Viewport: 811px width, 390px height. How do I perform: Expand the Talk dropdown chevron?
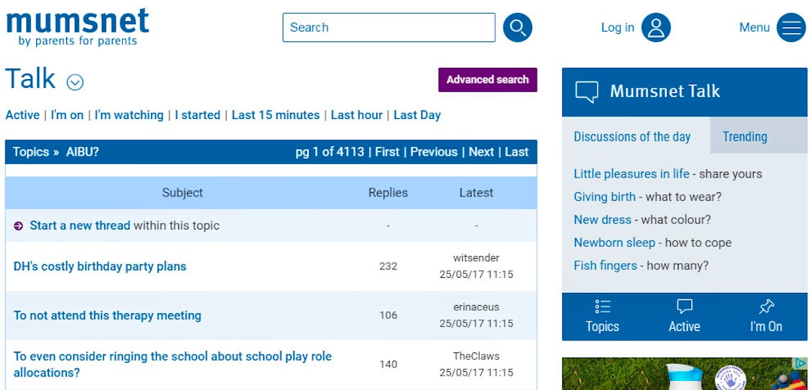click(75, 82)
